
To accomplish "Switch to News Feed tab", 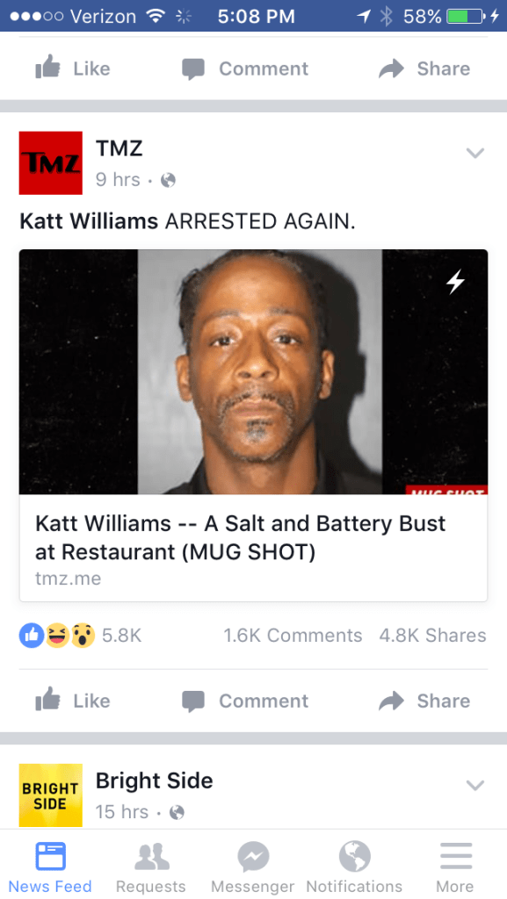I will [x=50, y=867].
